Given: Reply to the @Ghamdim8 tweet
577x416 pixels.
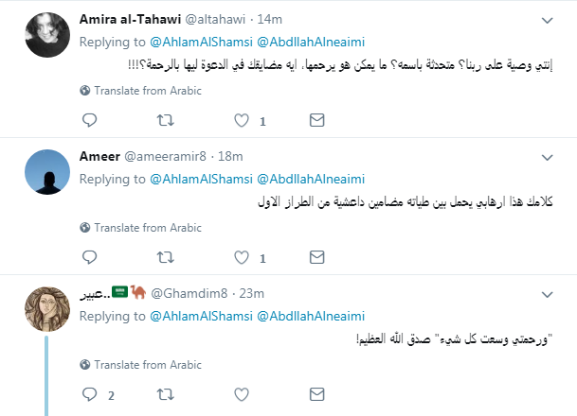Looking at the screenshot, I should pos(90,393).
